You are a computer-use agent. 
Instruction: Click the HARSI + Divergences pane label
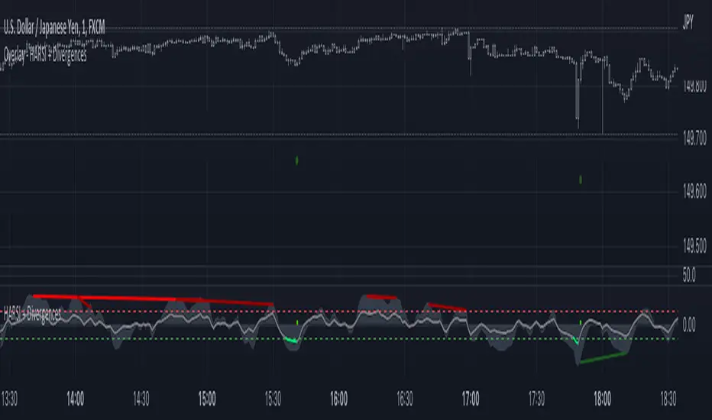coord(32,313)
